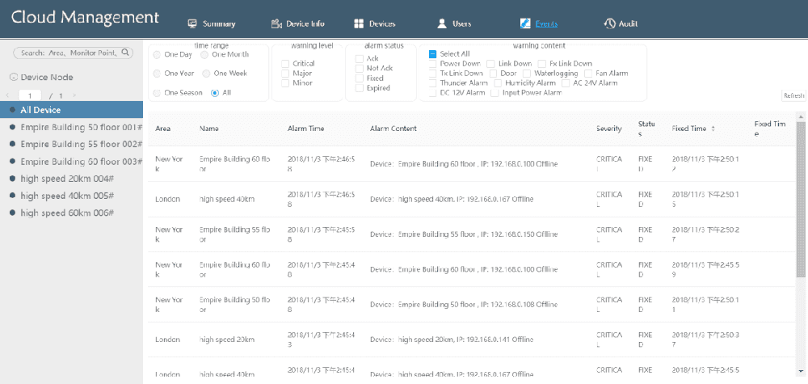Click the alarm content with IP 192.168.0.141
Screen dimensions: 808x384
(x=452, y=340)
